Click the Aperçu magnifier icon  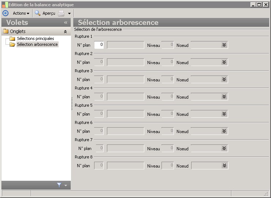pyautogui.click(x=37, y=13)
